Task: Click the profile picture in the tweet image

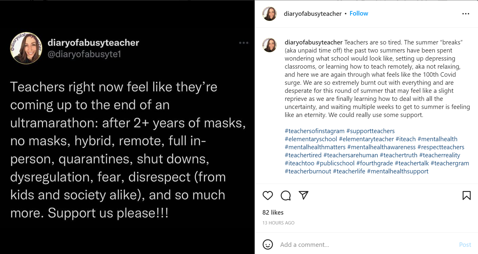Action: [26, 48]
